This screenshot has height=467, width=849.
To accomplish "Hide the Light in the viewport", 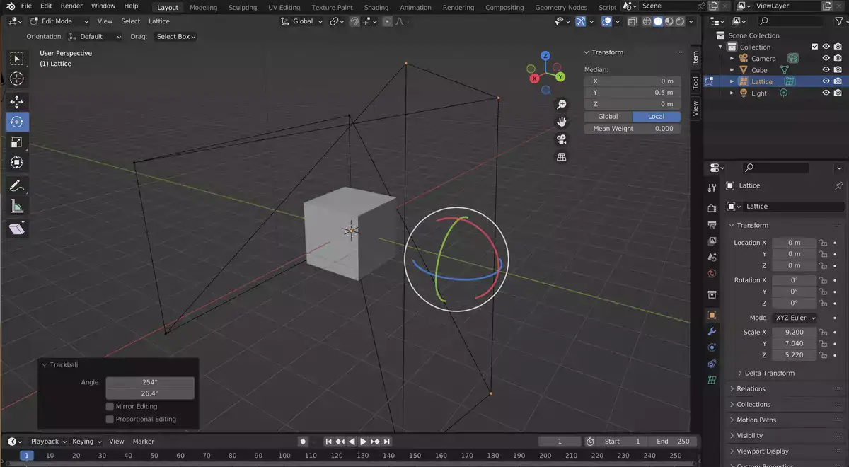I will pos(826,93).
